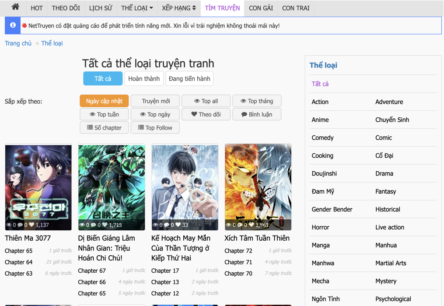The image size is (444, 306).
Task: Open the Thiên Ma 3077 cover thumbnail
Action: 38,187
